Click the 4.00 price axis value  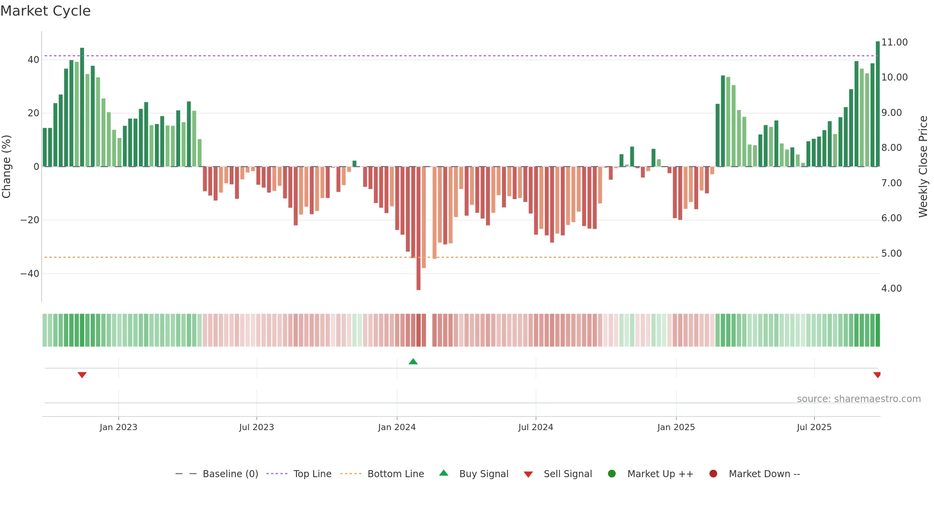click(892, 289)
